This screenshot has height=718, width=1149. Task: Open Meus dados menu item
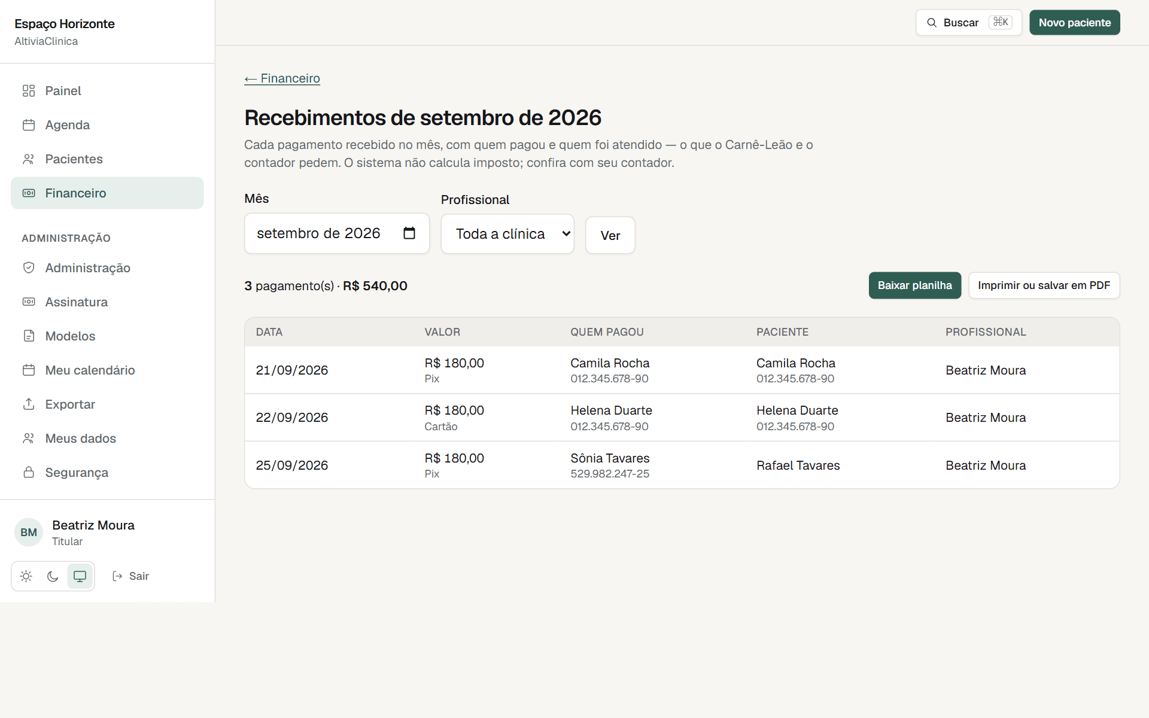tap(107, 439)
